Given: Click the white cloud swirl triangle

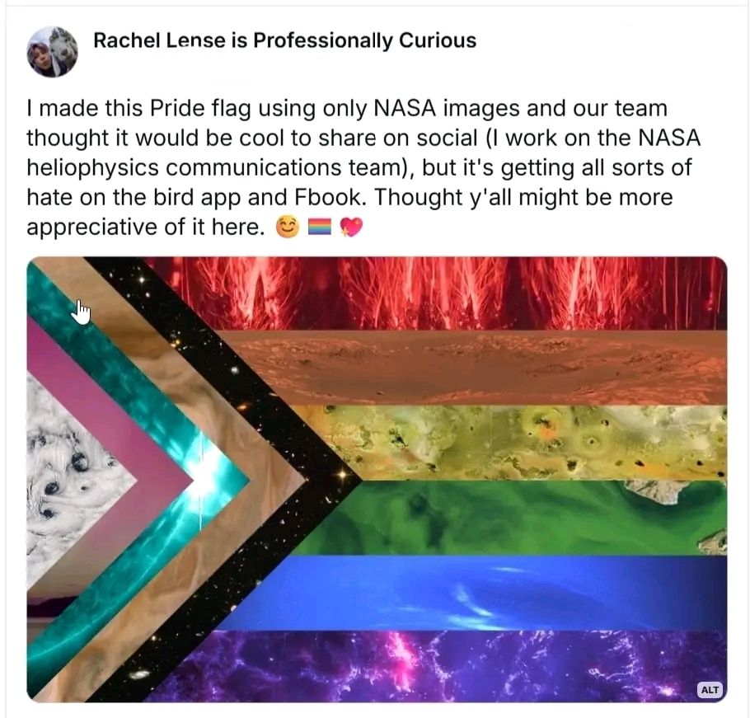Looking at the screenshot, I should tap(67, 478).
